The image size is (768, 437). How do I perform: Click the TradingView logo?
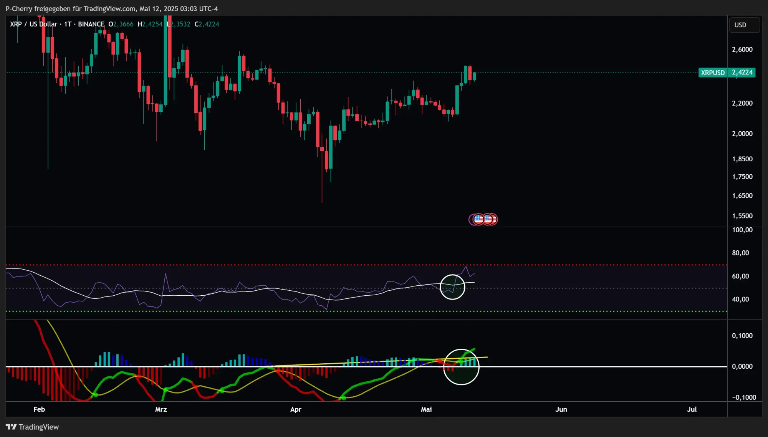pyautogui.click(x=32, y=427)
